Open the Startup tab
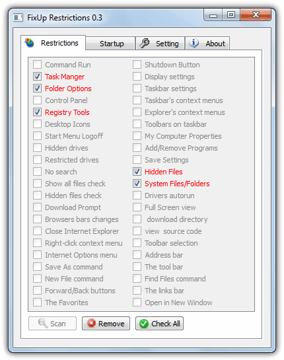The height and width of the screenshot is (360, 284). point(110,44)
